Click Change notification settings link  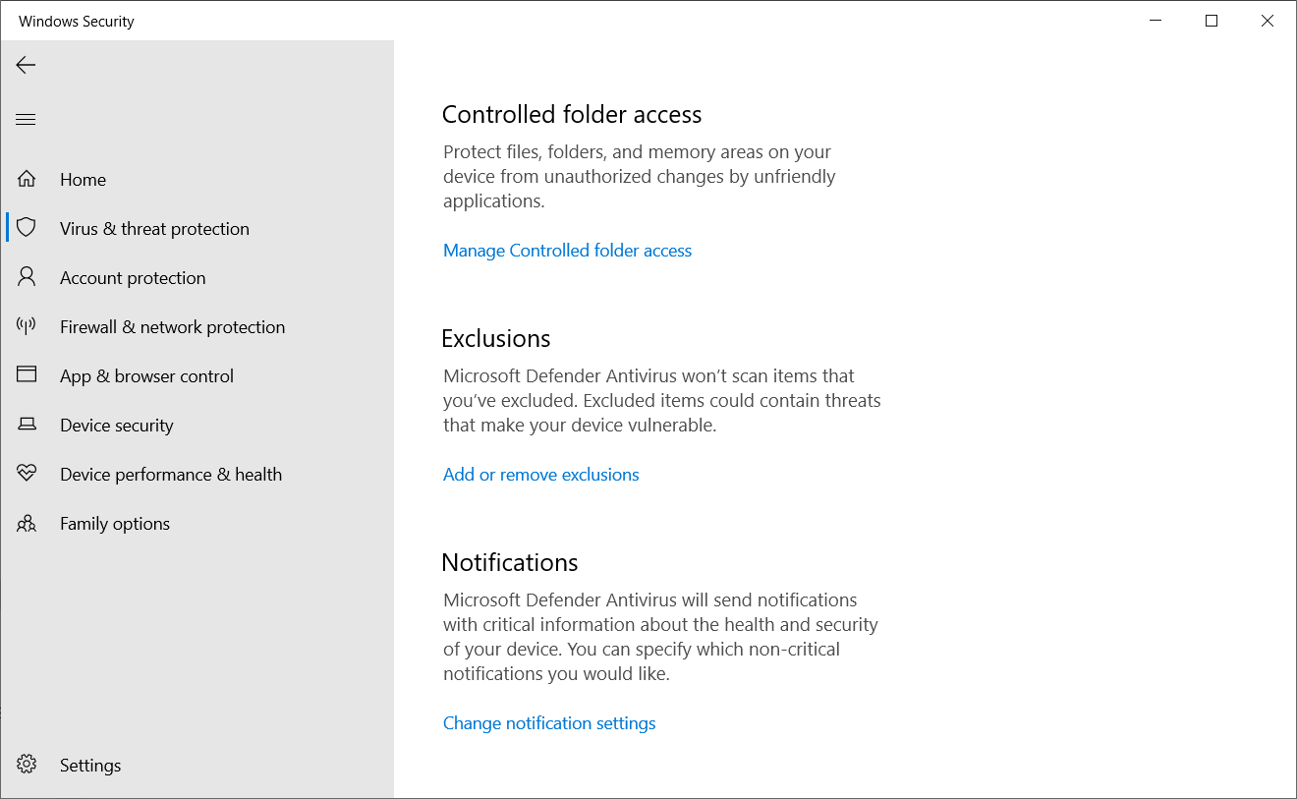point(549,723)
